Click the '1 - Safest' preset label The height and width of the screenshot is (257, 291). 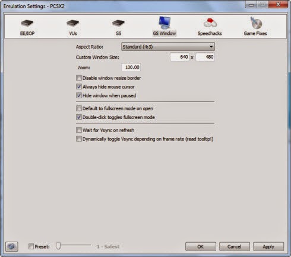click(x=108, y=246)
